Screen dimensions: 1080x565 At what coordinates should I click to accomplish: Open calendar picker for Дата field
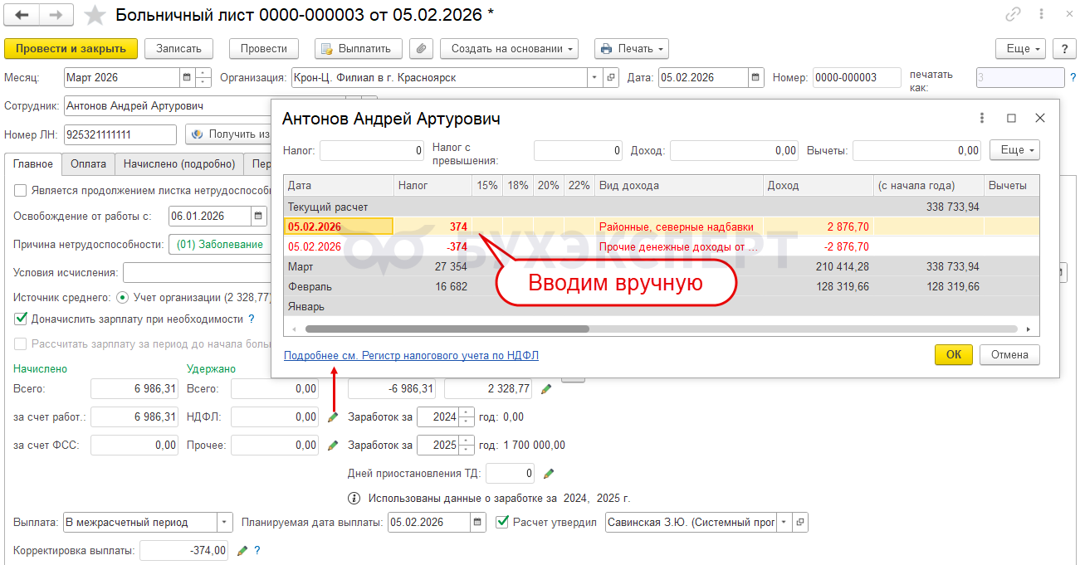point(755,78)
